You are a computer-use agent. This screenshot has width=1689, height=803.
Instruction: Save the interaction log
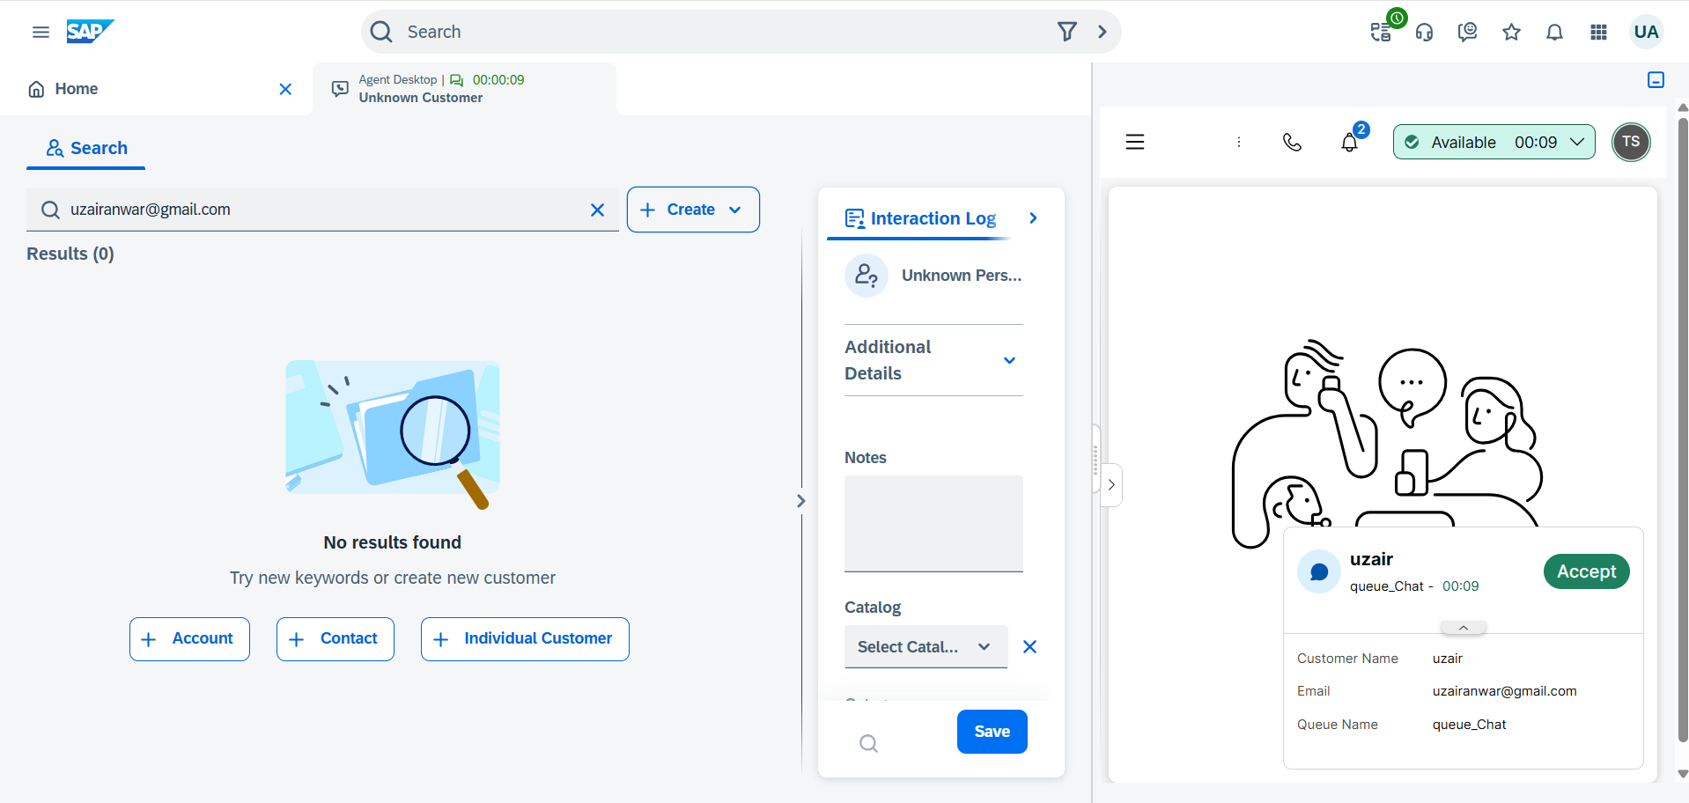(992, 732)
